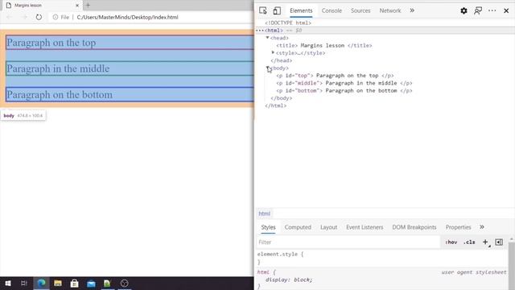Image resolution: width=515 pixels, height=290 pixels.
Task: Click the Edge browser taskbar icon
Action: point(41,283)
